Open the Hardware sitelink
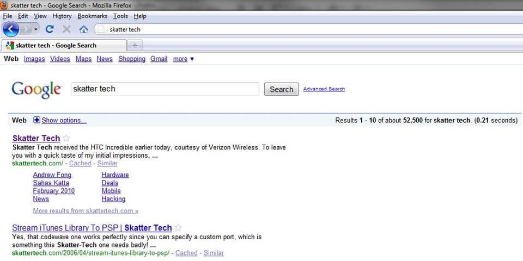This screenshot has width=523, height=261. point(115,175)
